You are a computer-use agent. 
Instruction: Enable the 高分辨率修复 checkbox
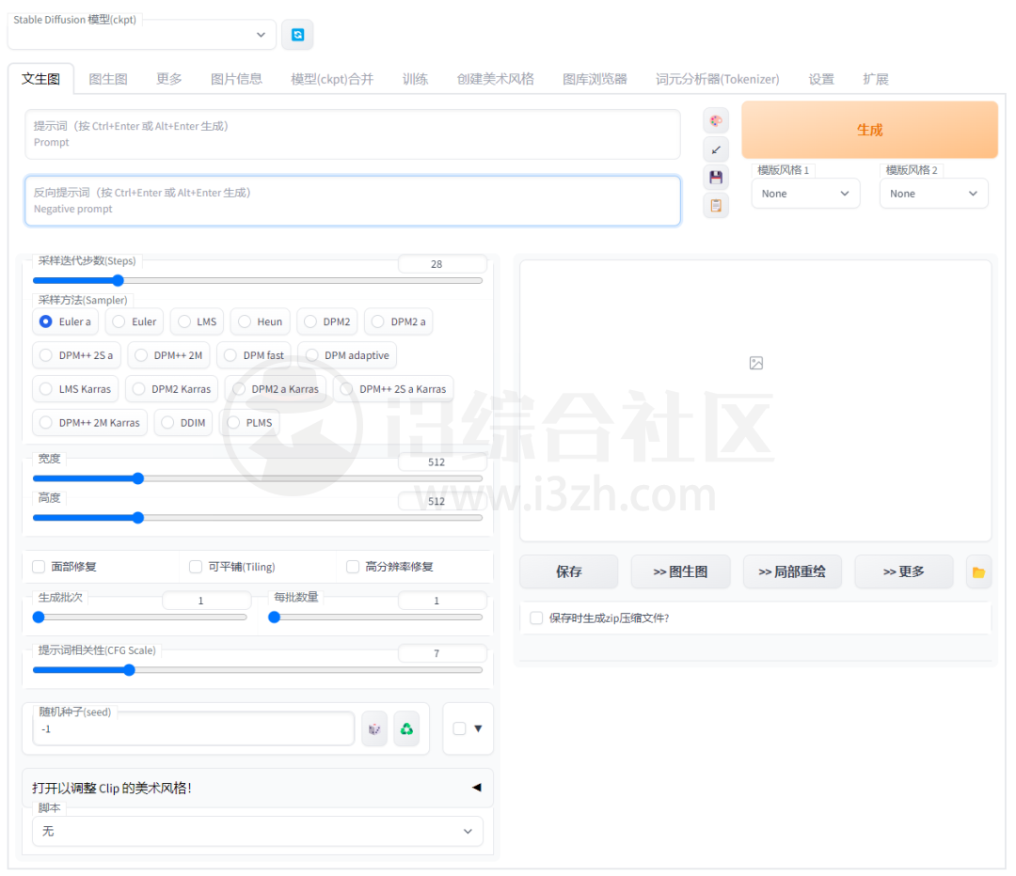353,567
